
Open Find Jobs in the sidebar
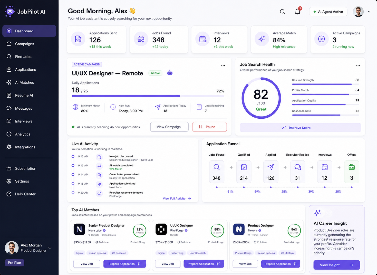(x=29, y=57)
